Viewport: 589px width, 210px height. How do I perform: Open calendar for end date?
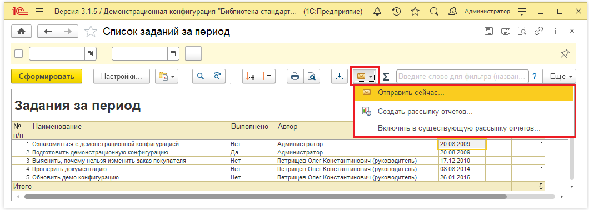click(x=173, y=54)
